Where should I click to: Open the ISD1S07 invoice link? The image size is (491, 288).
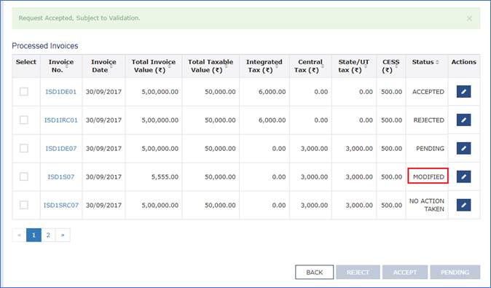coord(61,176)
